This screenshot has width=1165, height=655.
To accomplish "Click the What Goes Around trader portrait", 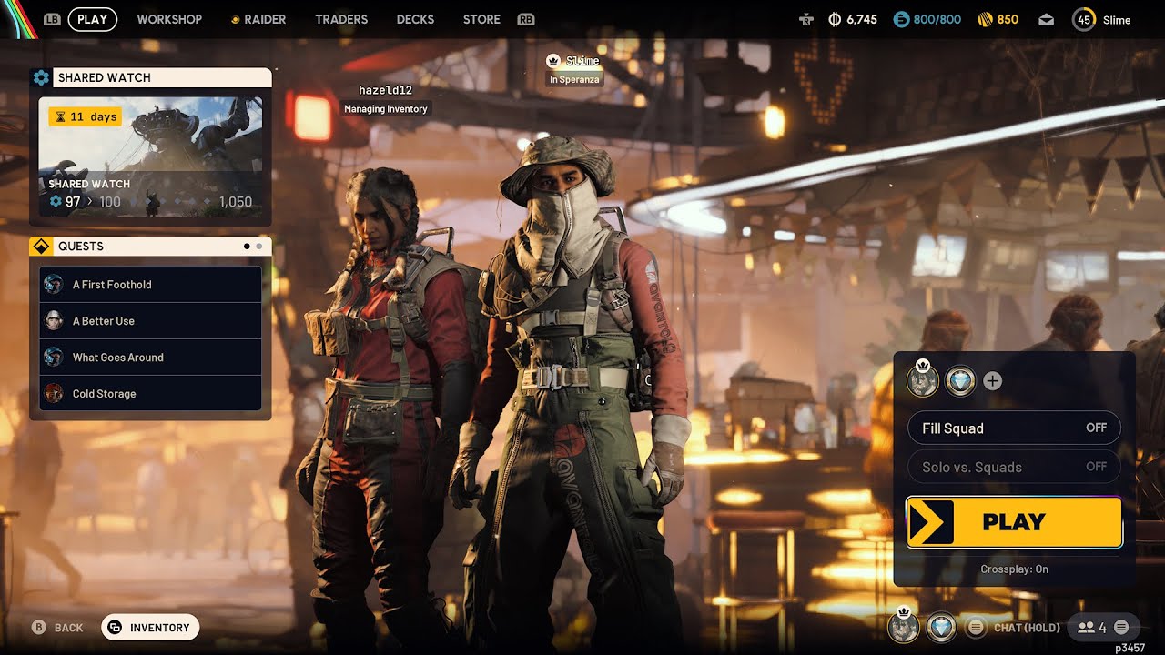I will [x=53, y=357].
